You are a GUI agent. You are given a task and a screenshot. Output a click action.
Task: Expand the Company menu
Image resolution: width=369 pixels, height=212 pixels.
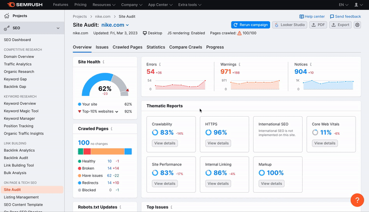point(131,5)
